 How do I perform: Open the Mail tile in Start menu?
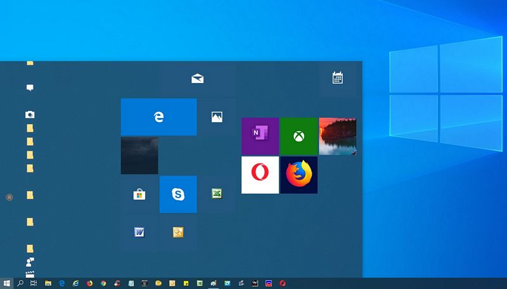[197, 78]
